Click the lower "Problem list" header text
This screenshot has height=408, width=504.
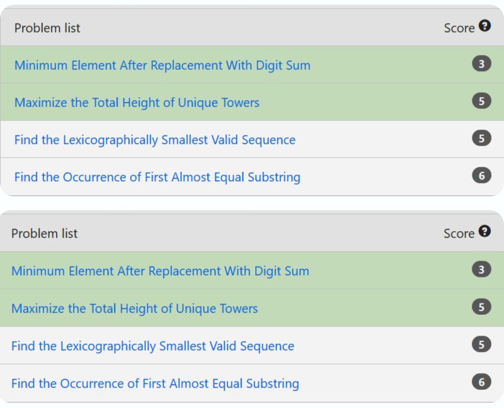click(x=45, y=233)
